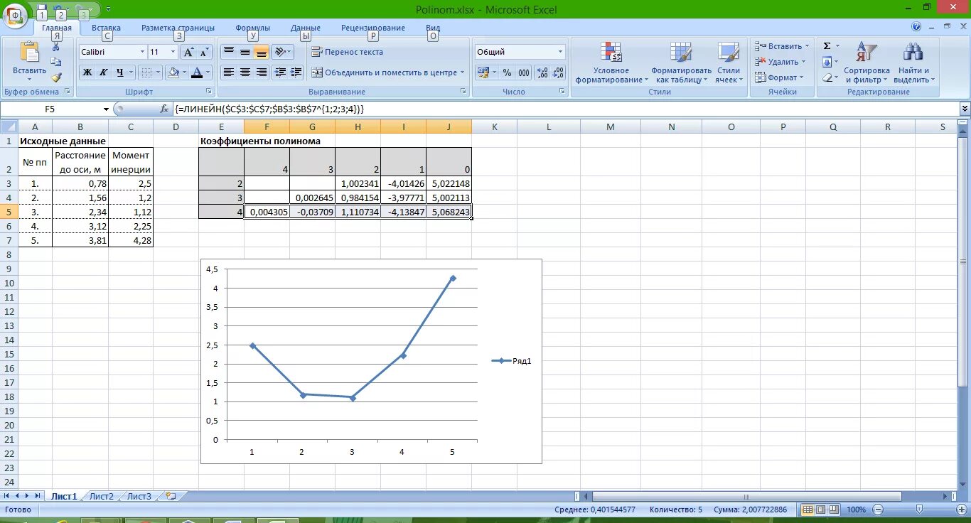
Task: Open Excel help question mark
Action: click(x=916, y=27)
